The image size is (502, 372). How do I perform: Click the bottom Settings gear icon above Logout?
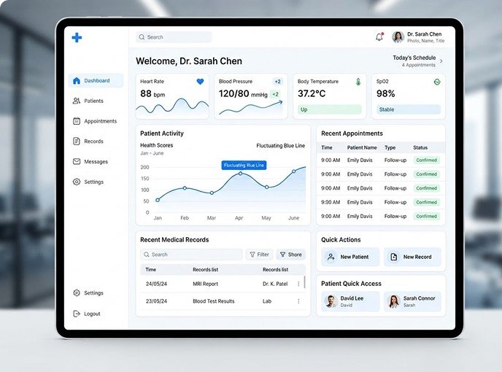77,292
